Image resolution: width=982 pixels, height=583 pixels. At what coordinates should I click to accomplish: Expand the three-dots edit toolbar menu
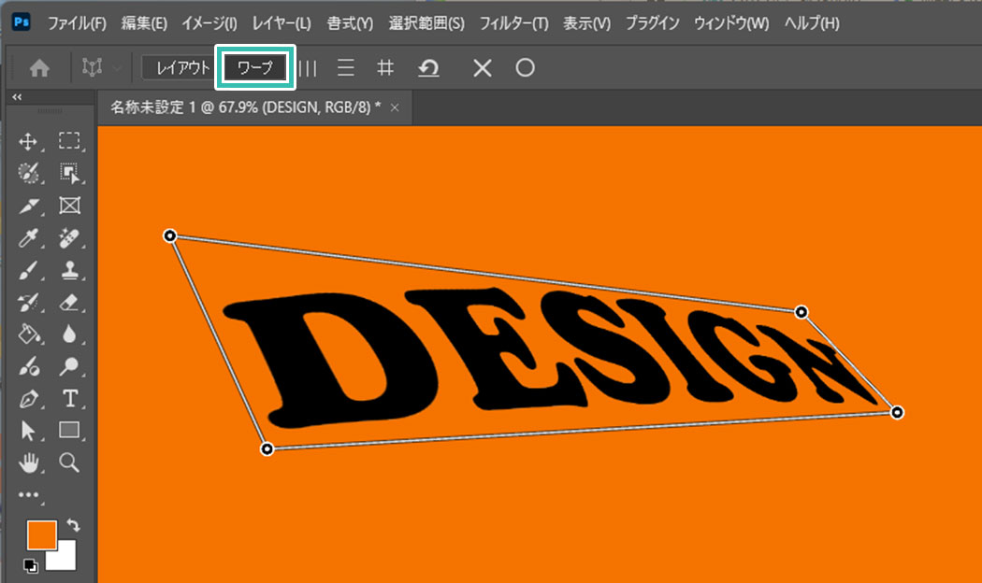pos(30,495)
